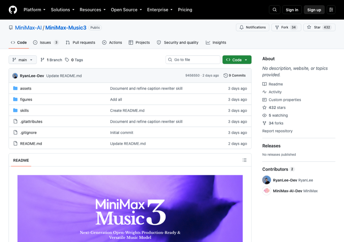Click the assets folder icon
This screenshot has height=242, width=344.
click(x=15, y=88)
